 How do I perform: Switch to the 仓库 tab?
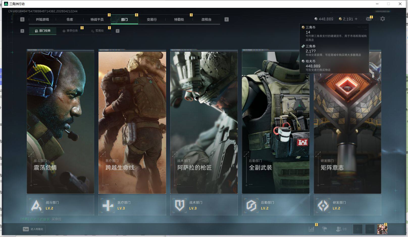tap(70, 19)
